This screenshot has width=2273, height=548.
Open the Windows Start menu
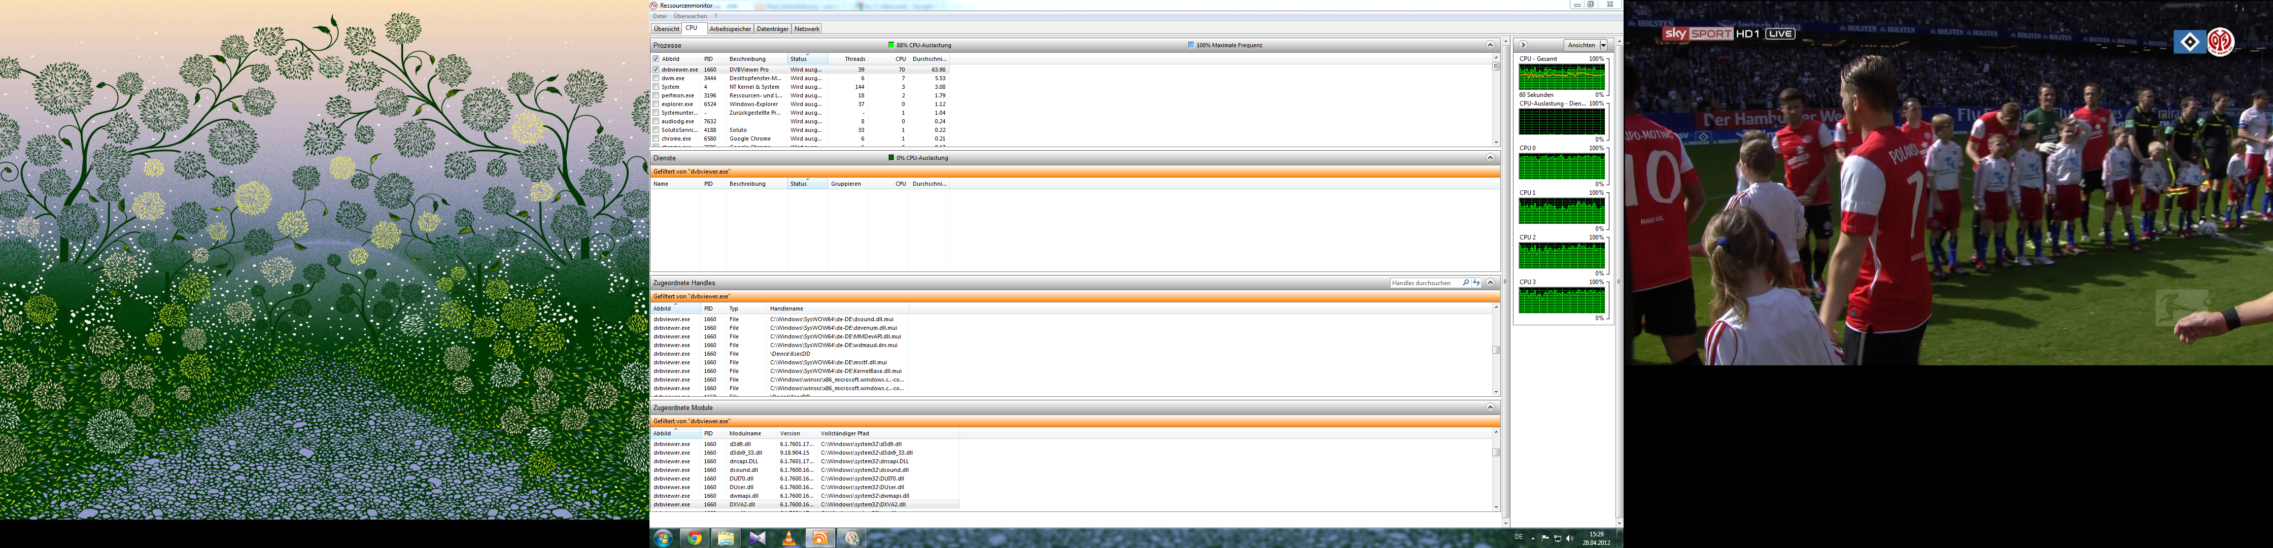663,538
